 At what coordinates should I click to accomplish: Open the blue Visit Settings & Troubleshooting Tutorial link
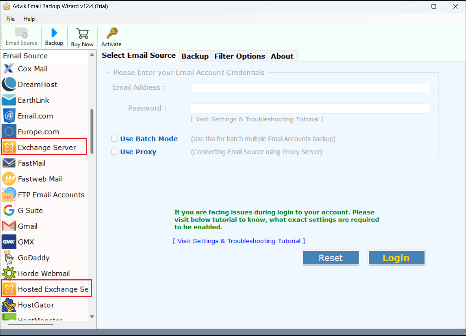[x=239, y=241]
